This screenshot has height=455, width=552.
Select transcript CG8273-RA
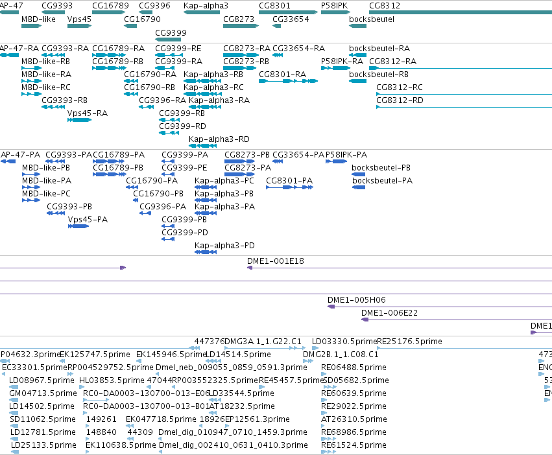coord(246,48)
